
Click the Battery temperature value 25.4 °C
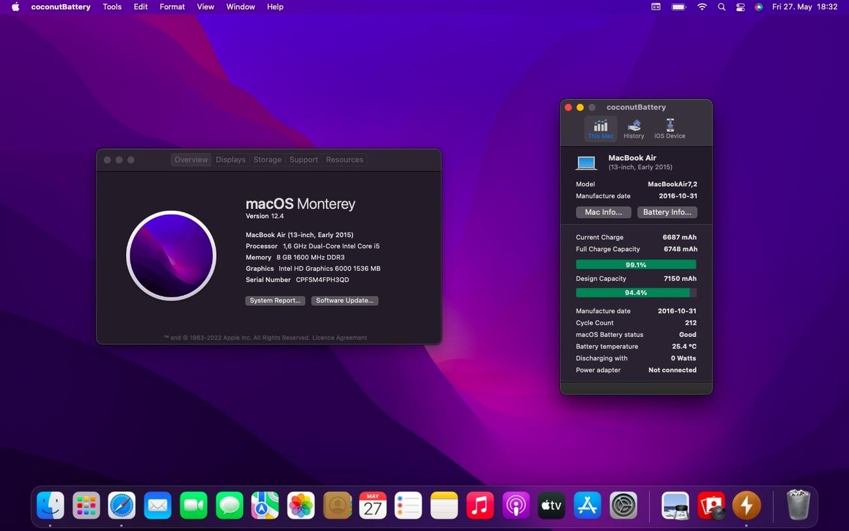click(x=684, y=346)
